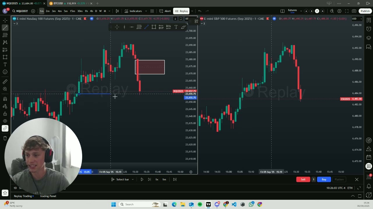
Task: Open the Trading Panel tab
Action: click(x=48, y=196)
